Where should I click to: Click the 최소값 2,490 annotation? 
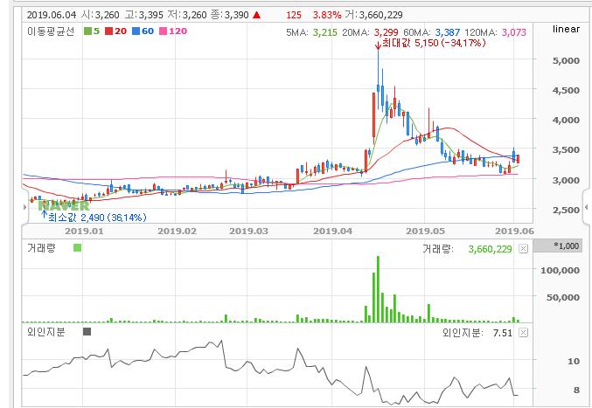coord(97,218)
